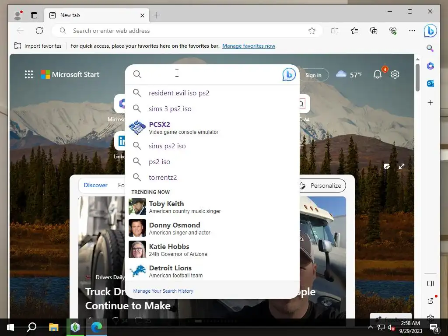
Task: Open the tab actions menu icon
Action: [x=34, y=15]
